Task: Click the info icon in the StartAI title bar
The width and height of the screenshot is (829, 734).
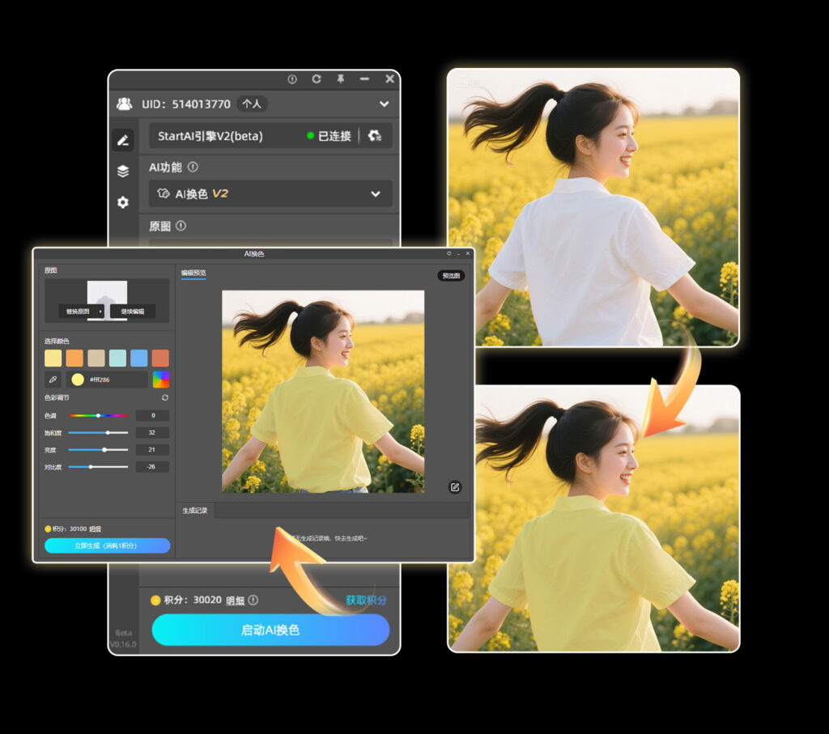Action: (292, 79)
